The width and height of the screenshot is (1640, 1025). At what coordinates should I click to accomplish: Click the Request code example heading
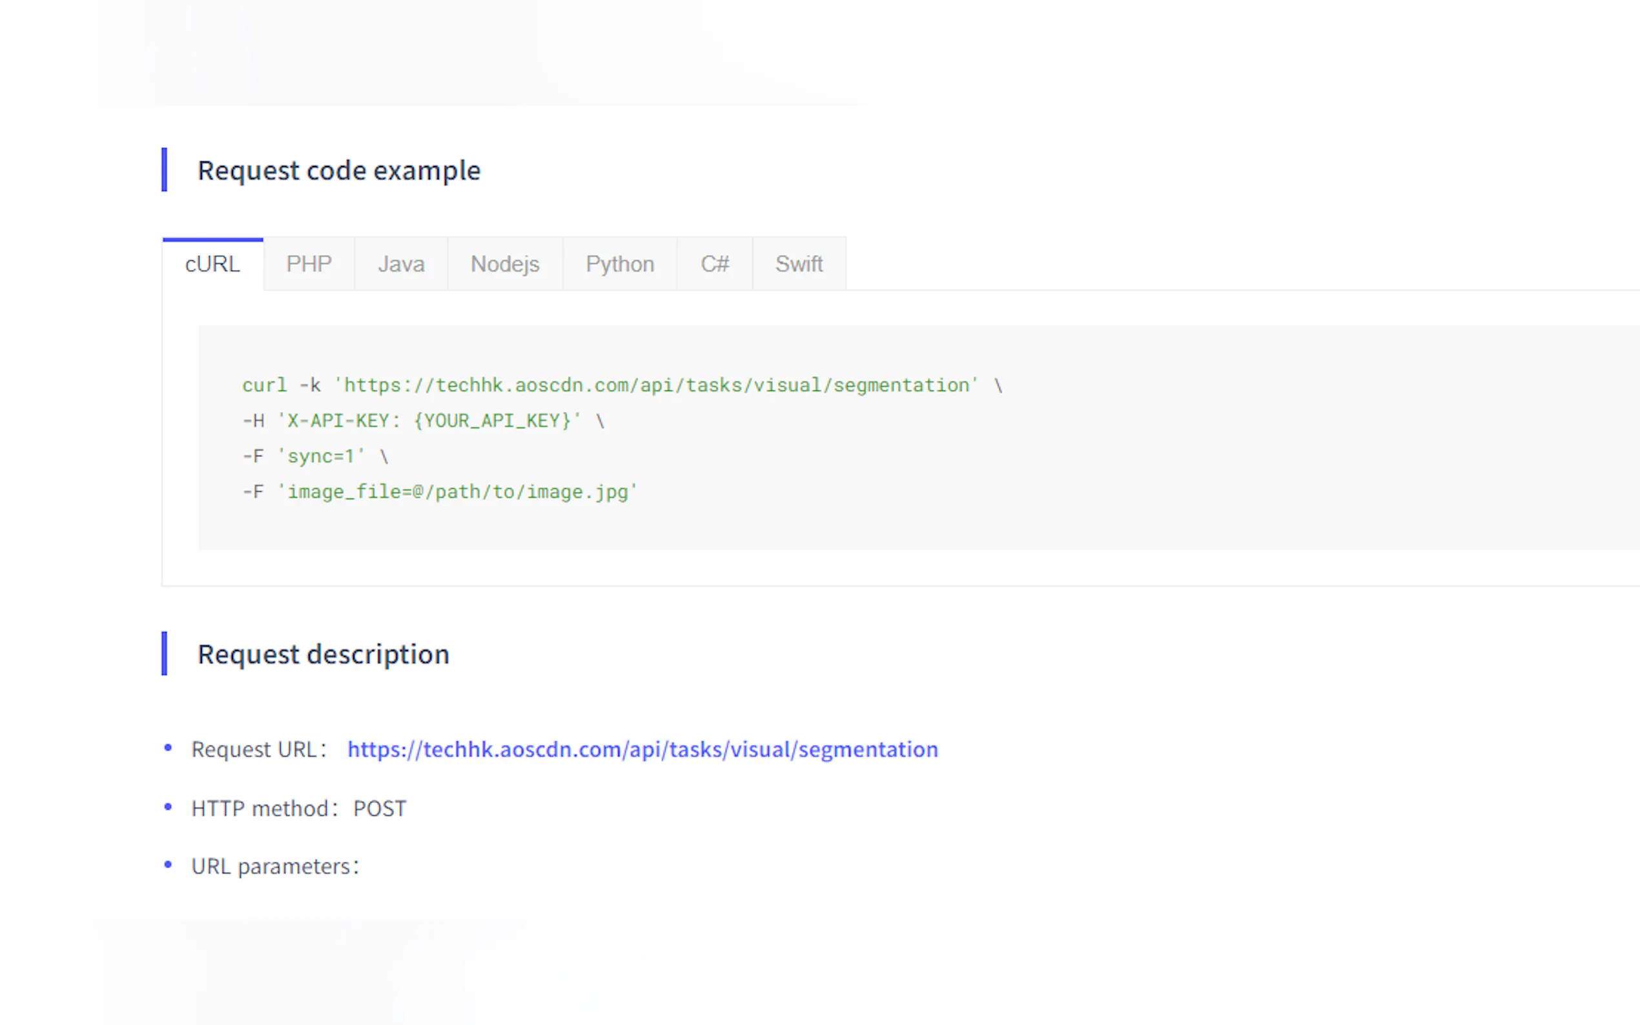pos(338,170)
